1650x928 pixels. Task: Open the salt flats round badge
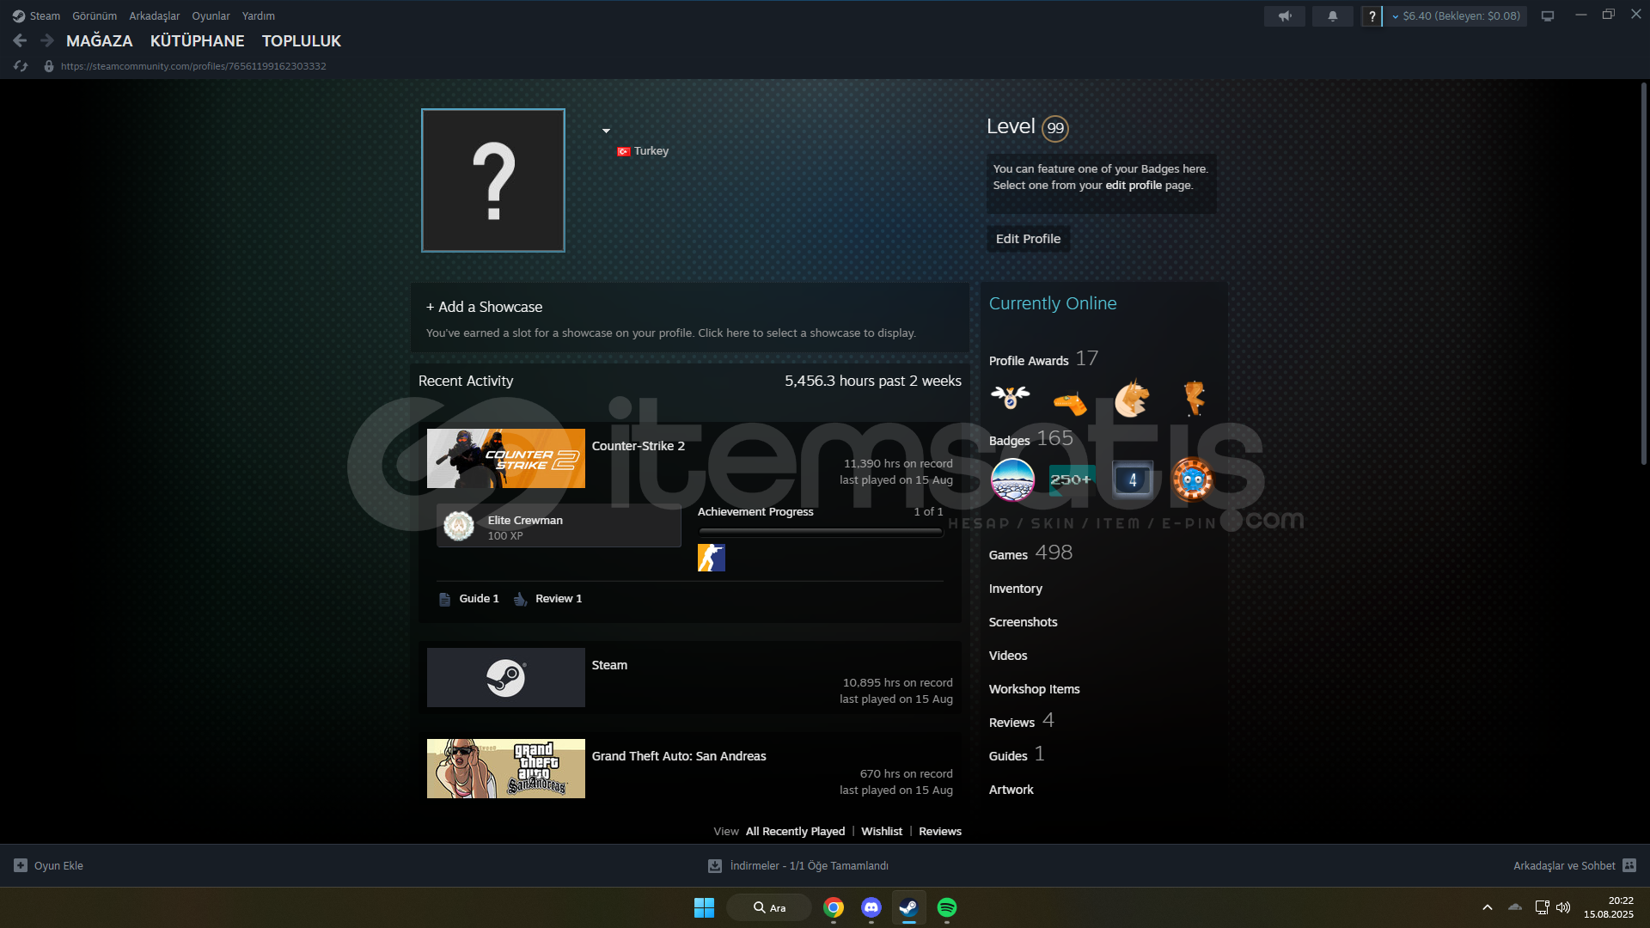[1012, 479]
